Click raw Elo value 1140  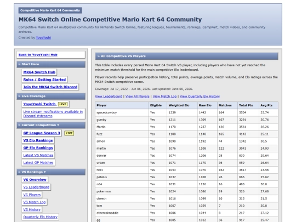coord(202,134)
